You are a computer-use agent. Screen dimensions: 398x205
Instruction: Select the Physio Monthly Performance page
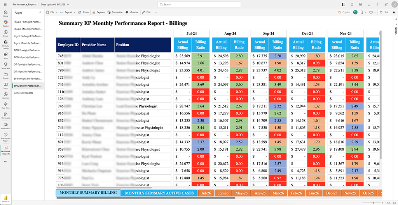28,29
